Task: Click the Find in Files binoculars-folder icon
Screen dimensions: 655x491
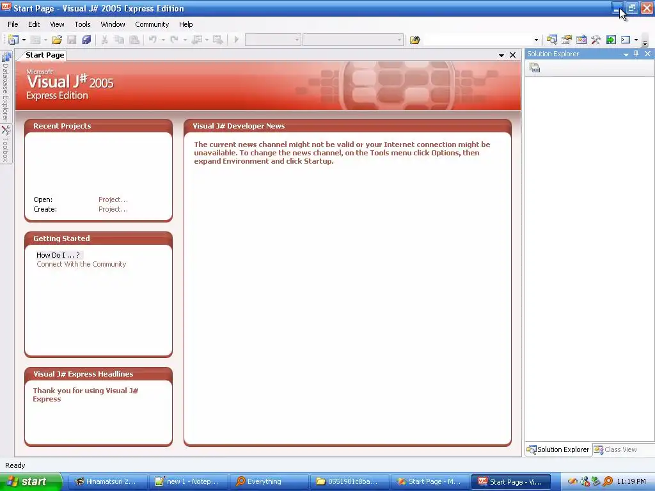Action: point(414,40)
